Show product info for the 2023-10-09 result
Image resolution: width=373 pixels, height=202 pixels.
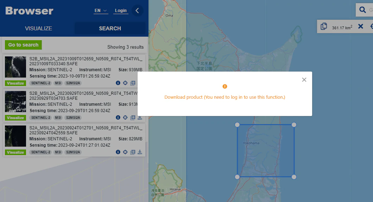(118, 83)
